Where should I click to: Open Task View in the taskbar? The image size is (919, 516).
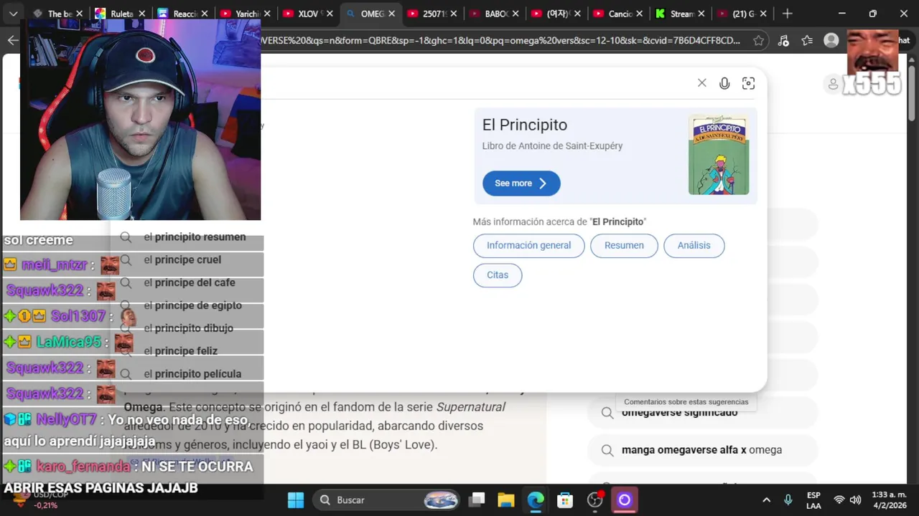point(477,500)
